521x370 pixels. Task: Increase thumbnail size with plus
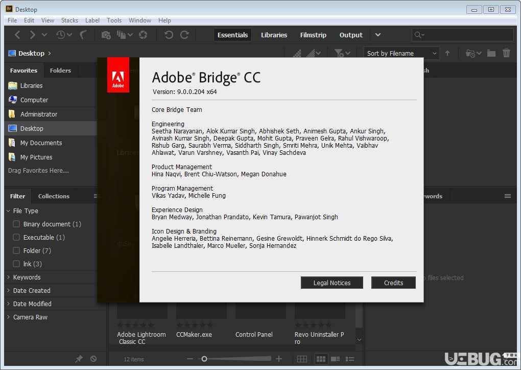click(279, 359)
